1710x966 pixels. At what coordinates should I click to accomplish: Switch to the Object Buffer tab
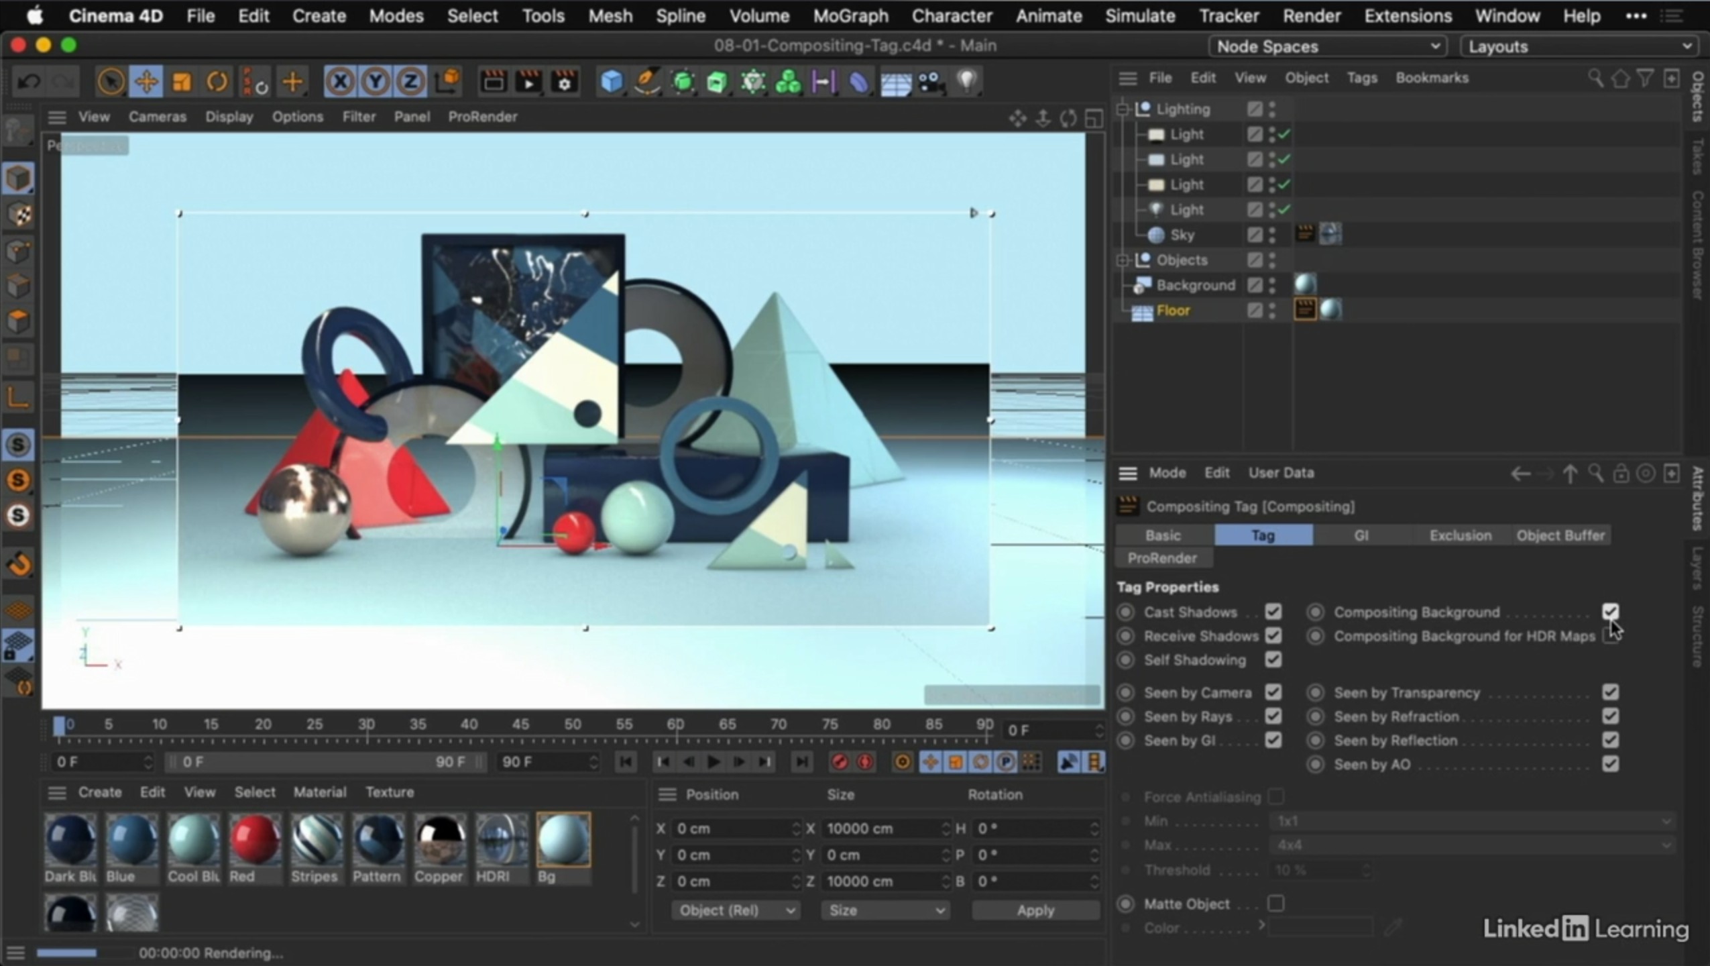coord(1560,535)
